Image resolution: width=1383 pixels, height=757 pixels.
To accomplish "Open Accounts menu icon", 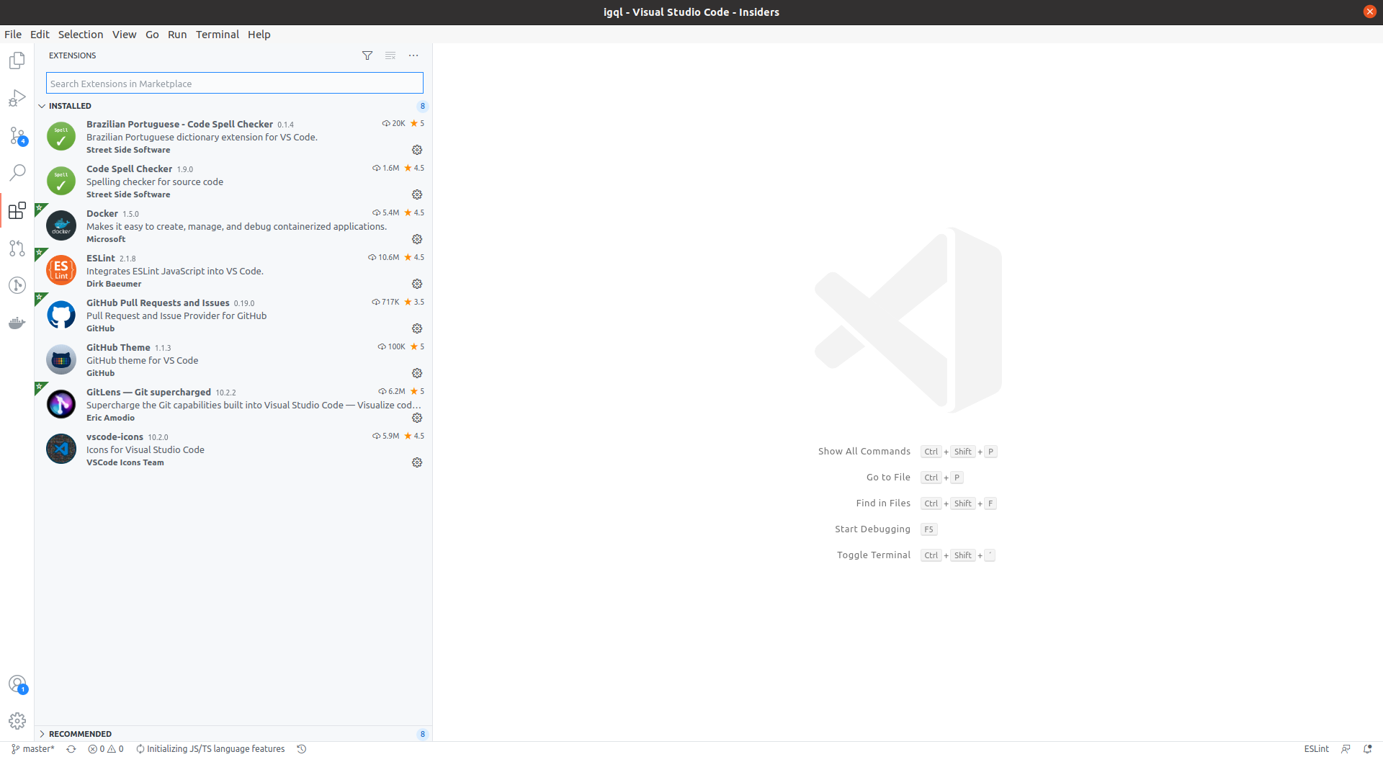I will (x=17, y=684).
